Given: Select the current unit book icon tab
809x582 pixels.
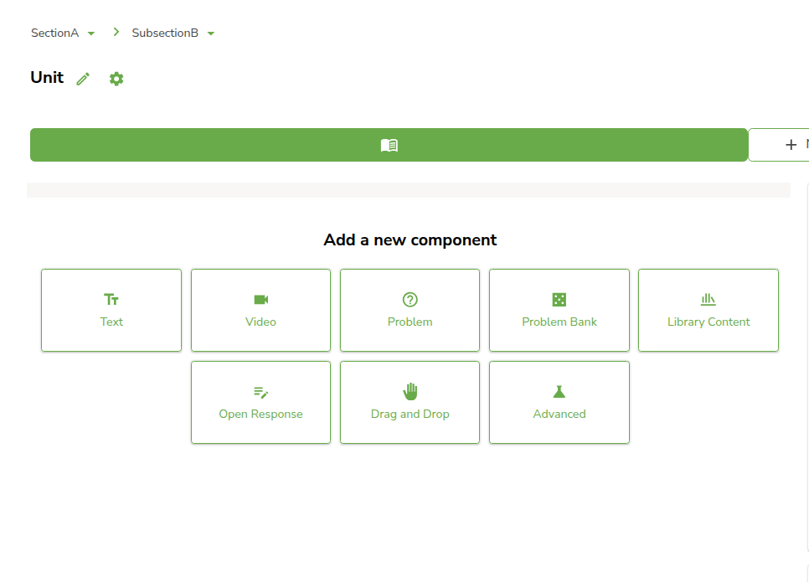Looking at the screenshot, I should pyautogui.click(x=389, y=145).
